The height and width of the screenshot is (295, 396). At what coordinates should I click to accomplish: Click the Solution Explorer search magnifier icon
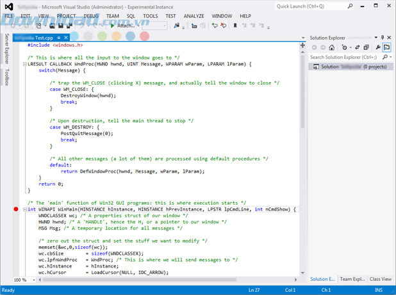pyautogui.click(x=385, y=57)
